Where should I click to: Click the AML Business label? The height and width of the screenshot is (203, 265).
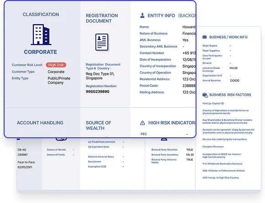coord(150,40)
